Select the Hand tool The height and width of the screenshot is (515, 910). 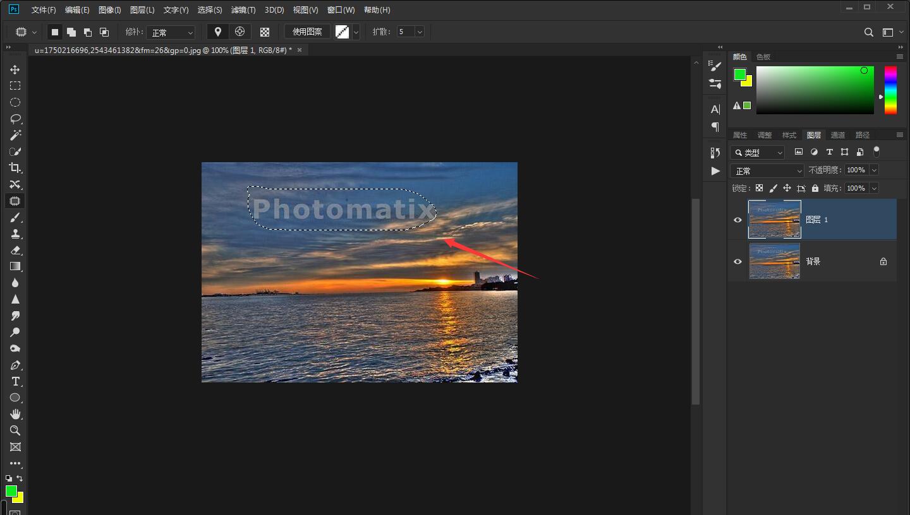point(15,414)
